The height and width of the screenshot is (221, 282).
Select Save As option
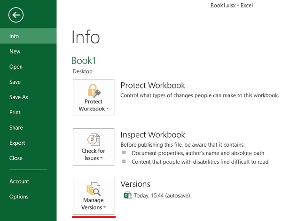click(28, 97)
